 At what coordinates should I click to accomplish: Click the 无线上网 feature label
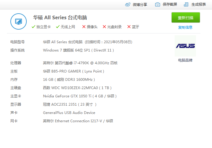(x=68, y=27)
